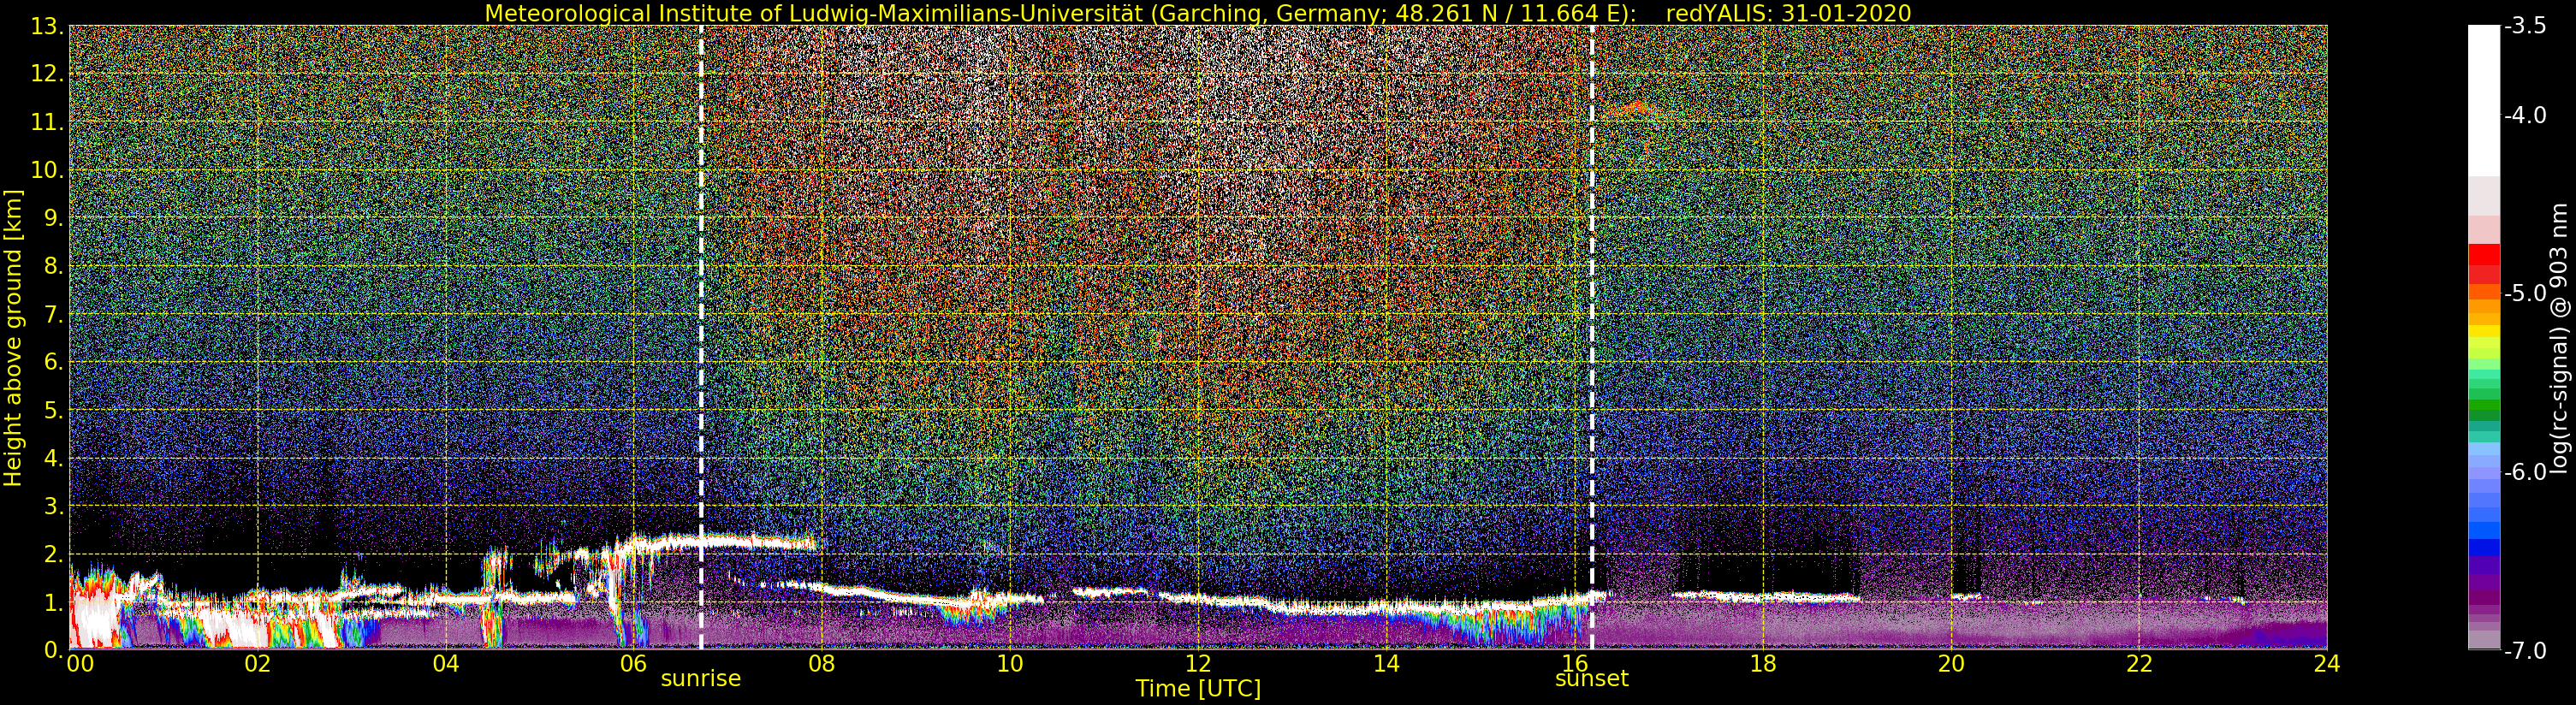
Task: Select the -7.0 value on the colorbar
Action: click(2525, 651)
